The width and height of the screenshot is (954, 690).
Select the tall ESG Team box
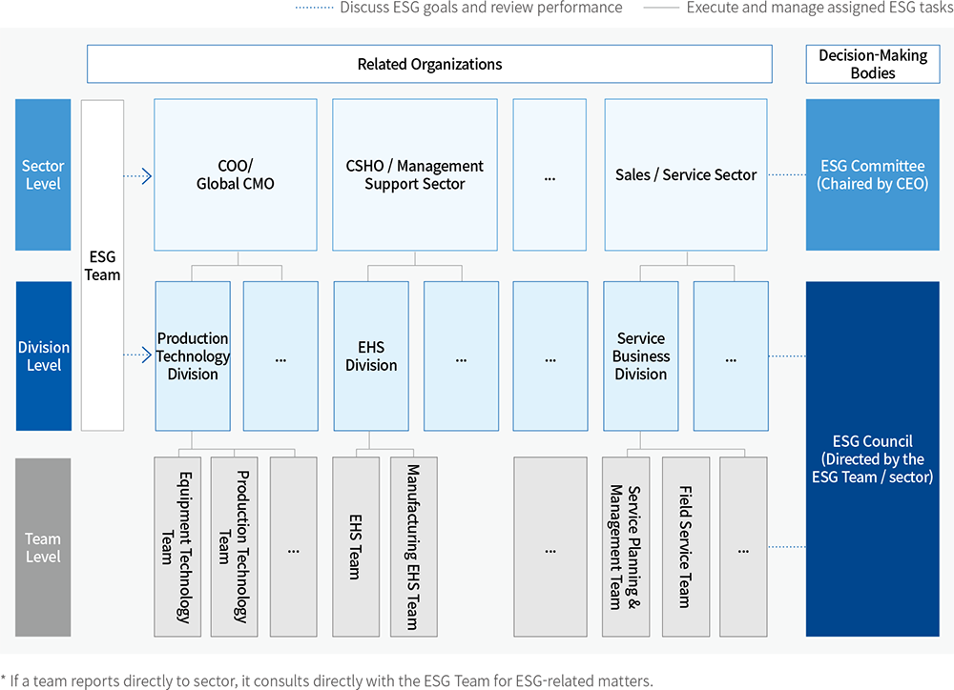pos(102,266)
